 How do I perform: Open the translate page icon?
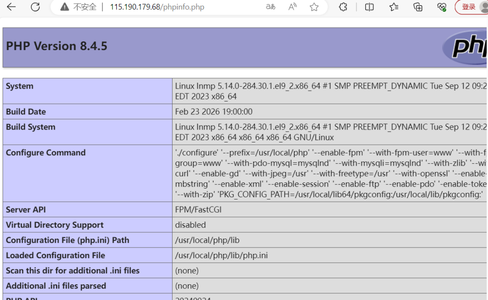pos(270,7)
